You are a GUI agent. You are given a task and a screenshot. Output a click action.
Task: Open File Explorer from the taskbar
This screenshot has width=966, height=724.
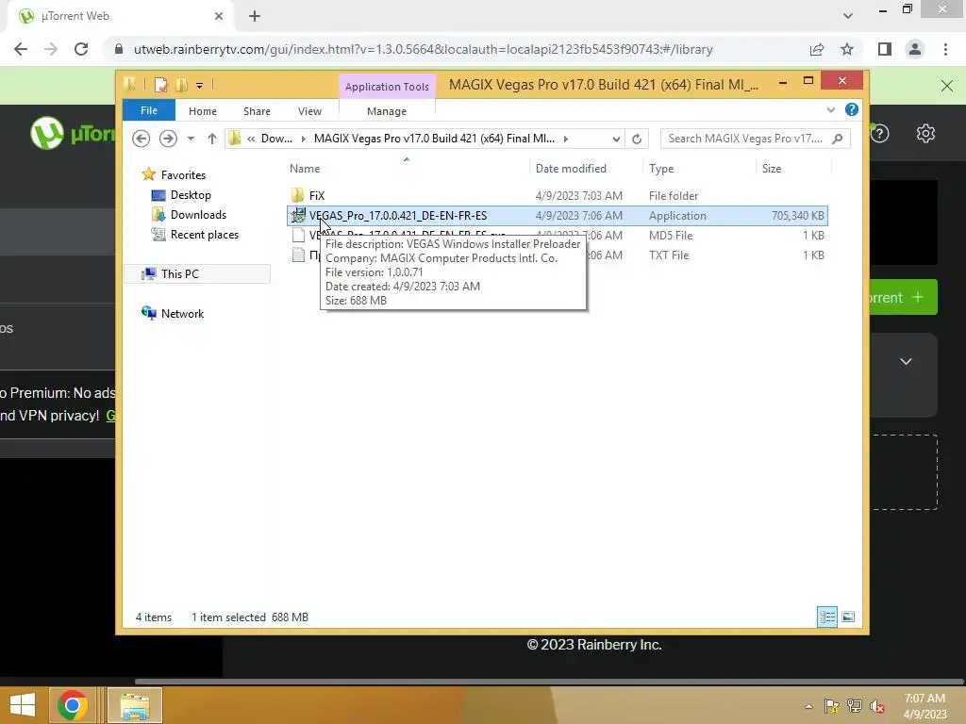[135, 705]
